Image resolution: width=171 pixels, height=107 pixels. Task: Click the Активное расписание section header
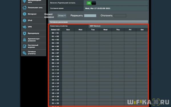click(99, 22)
